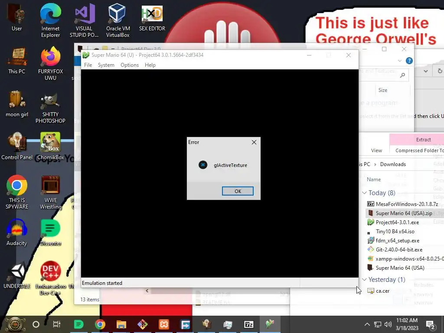This screenshot has width=444, height=333.
Task: Open address bar history dropdown arrow
Action: pos(426,71)
